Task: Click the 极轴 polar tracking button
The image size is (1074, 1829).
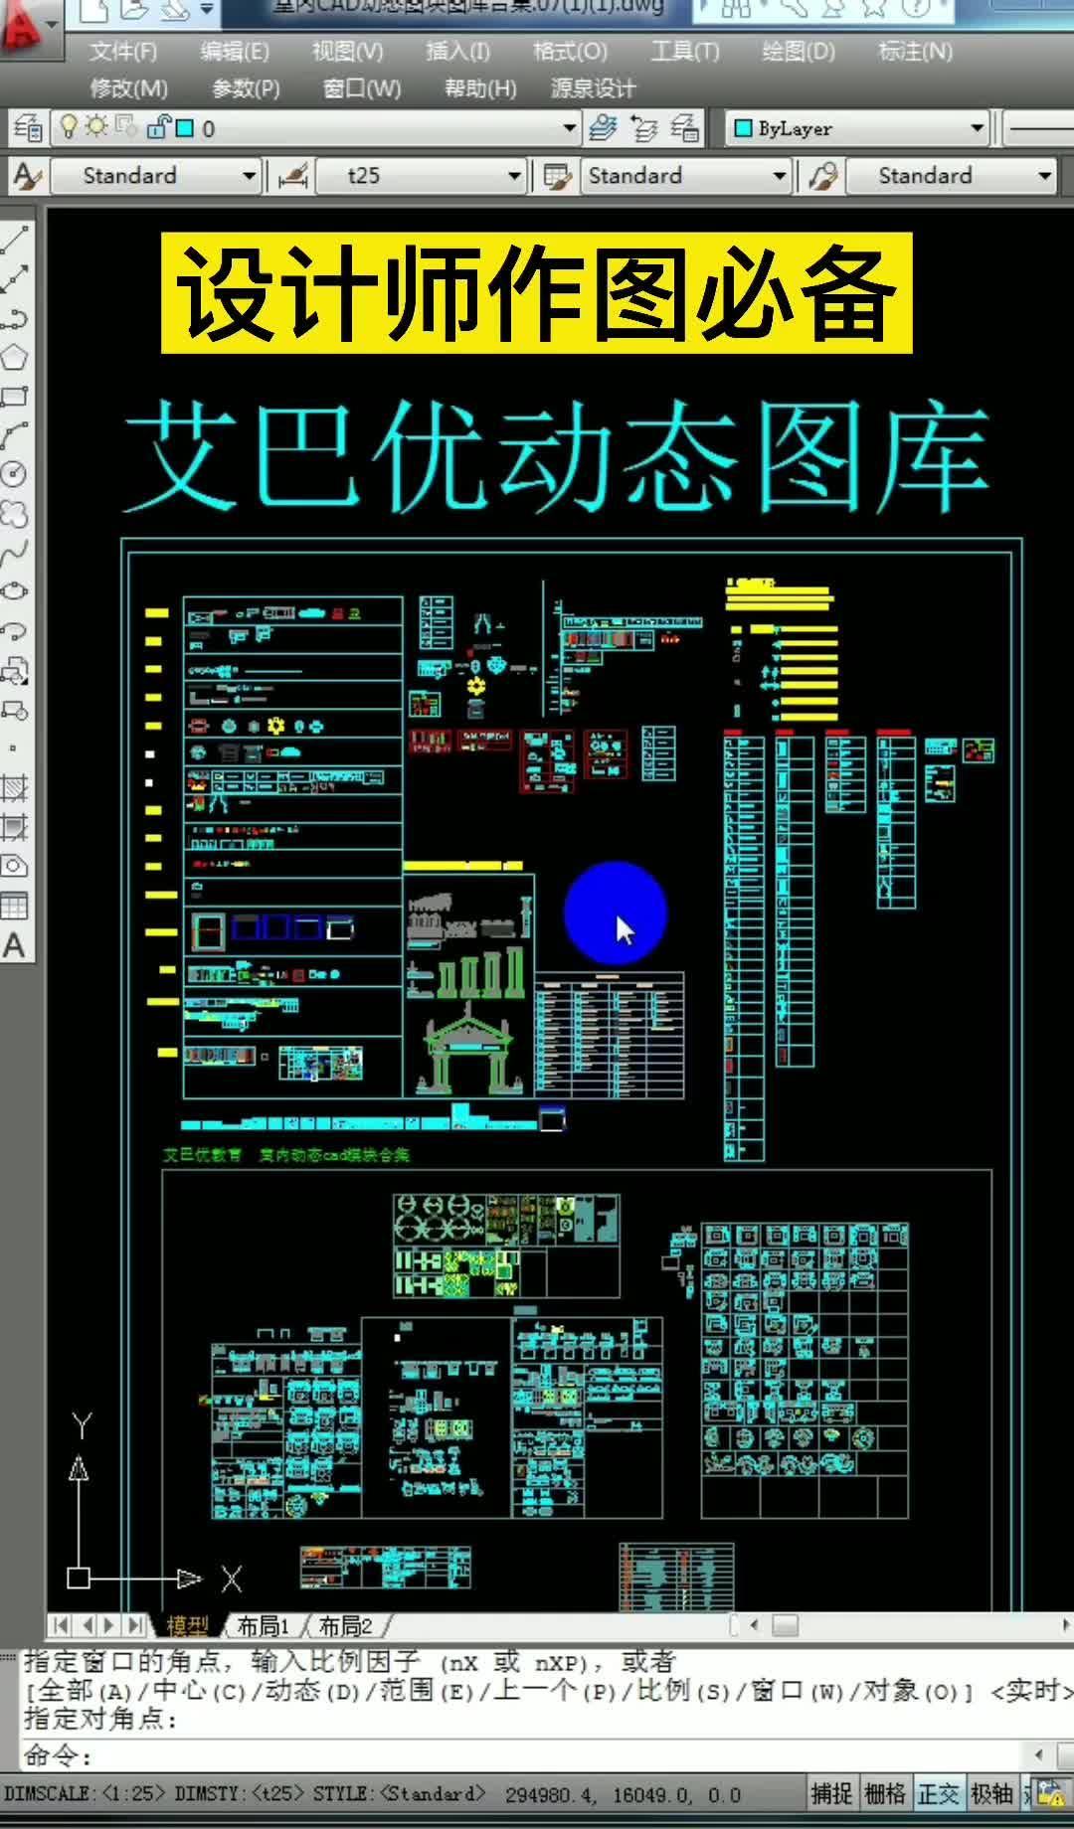Action: pos(992,1793)
